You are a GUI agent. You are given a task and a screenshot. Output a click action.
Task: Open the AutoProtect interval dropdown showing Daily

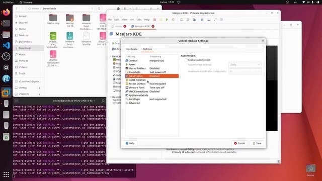[245, 65]
